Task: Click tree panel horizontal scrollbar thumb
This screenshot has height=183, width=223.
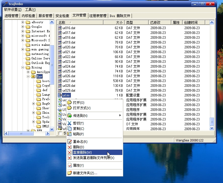Action: pos(21,133)
